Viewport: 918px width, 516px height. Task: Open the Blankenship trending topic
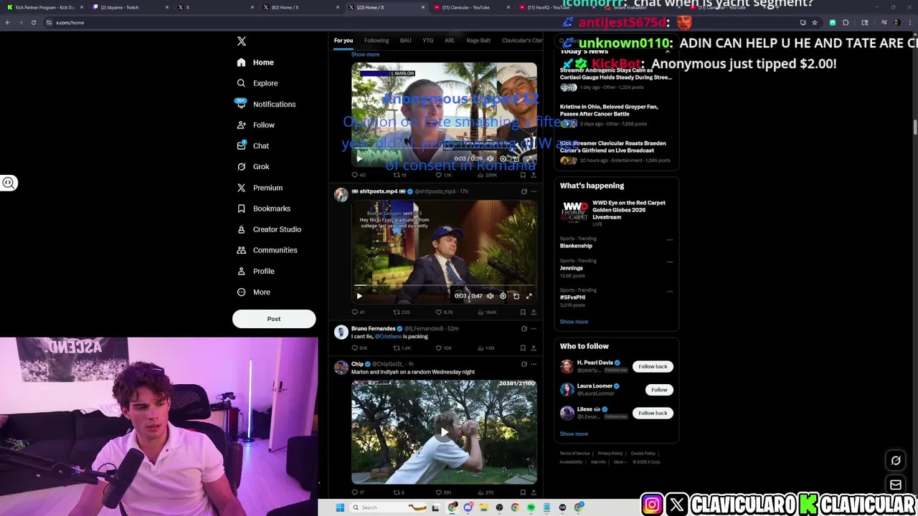pos(576,246)
